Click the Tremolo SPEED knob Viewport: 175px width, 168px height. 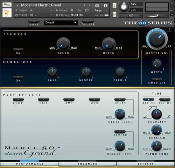pos(63,44)
